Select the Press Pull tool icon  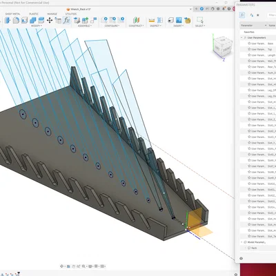coord(8,20)
